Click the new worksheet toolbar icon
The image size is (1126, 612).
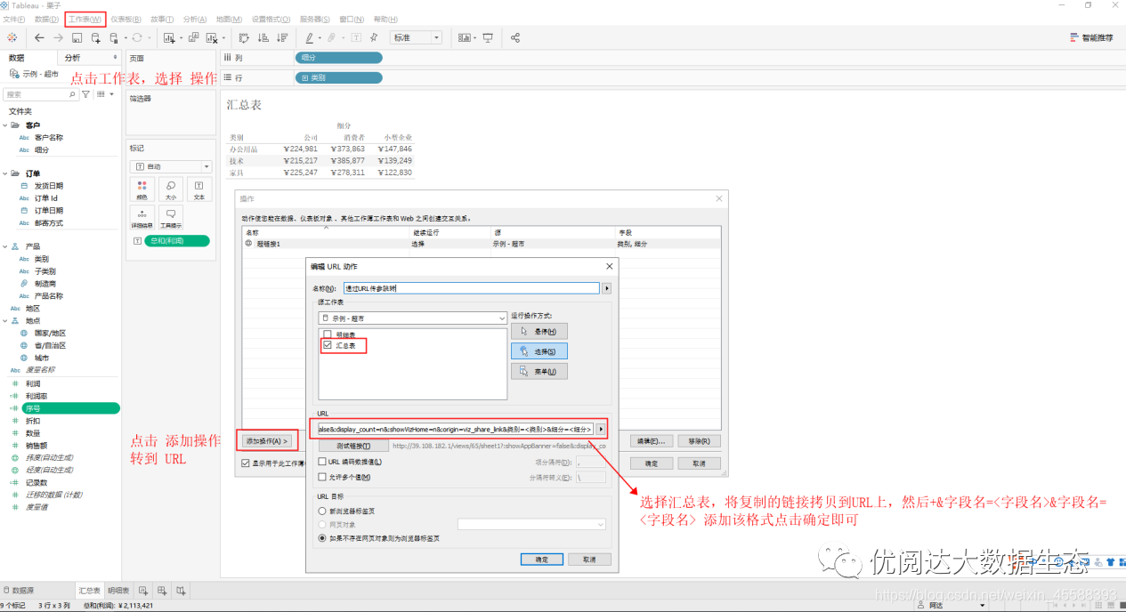coord(170,37)
